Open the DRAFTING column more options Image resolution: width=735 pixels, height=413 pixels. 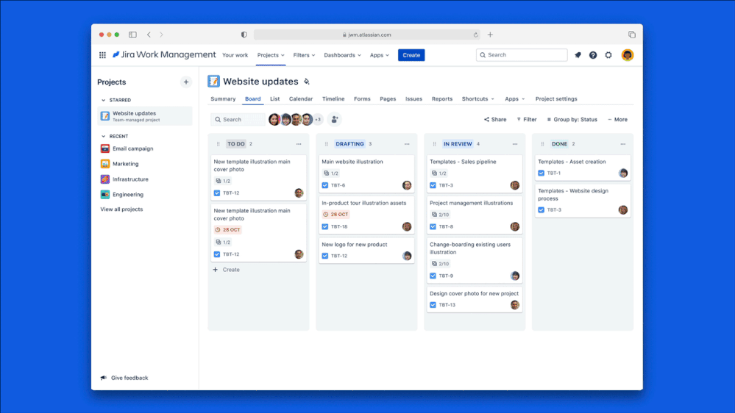pos(407,144)
